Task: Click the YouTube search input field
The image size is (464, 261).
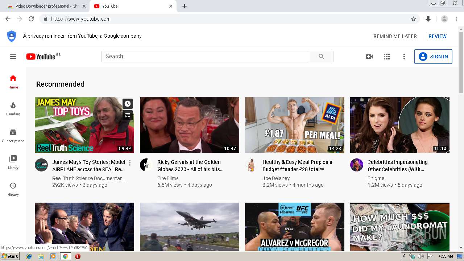Action: click(206, 57)
